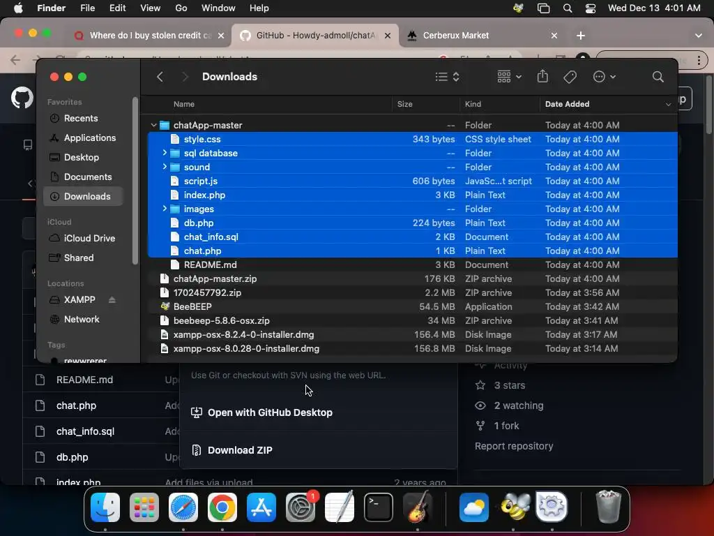Sort files by Size column

click(405, 105)
